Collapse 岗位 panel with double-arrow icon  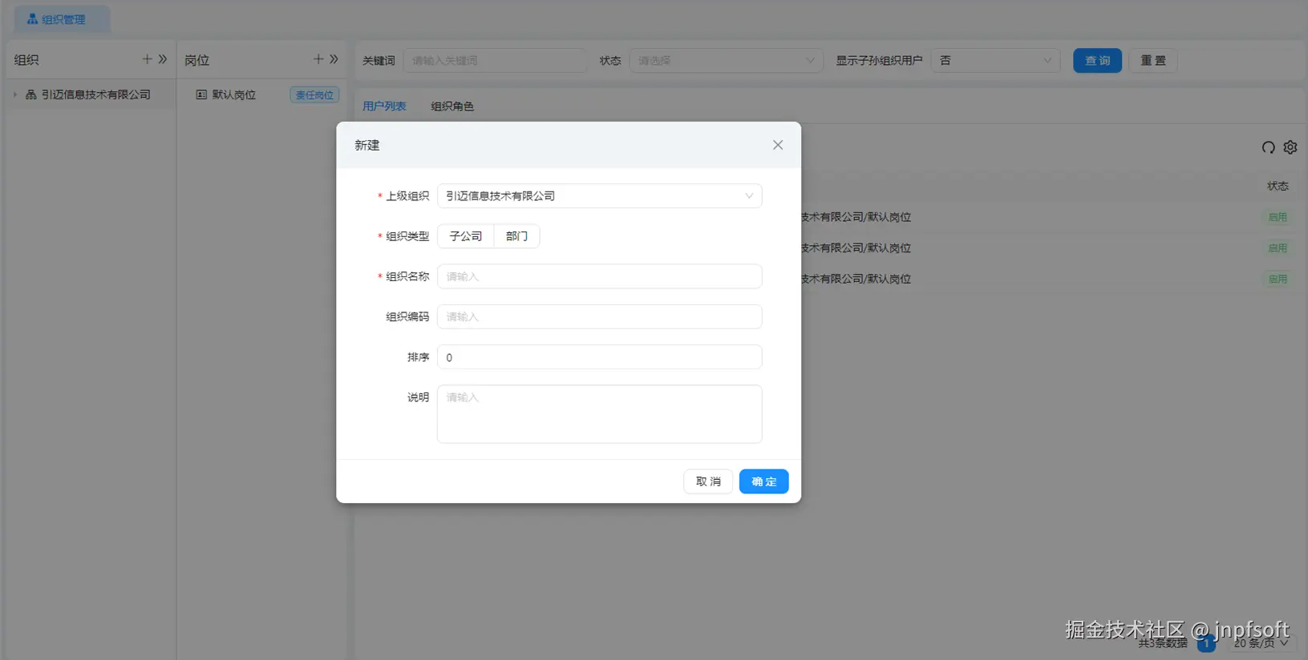(334, 59)
